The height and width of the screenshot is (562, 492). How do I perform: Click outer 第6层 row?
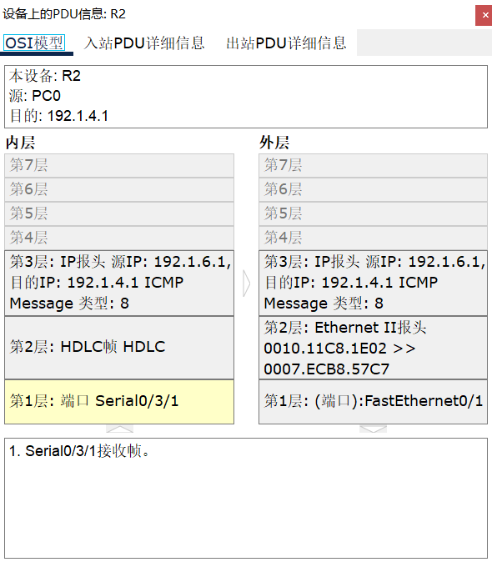coord(373,189)
